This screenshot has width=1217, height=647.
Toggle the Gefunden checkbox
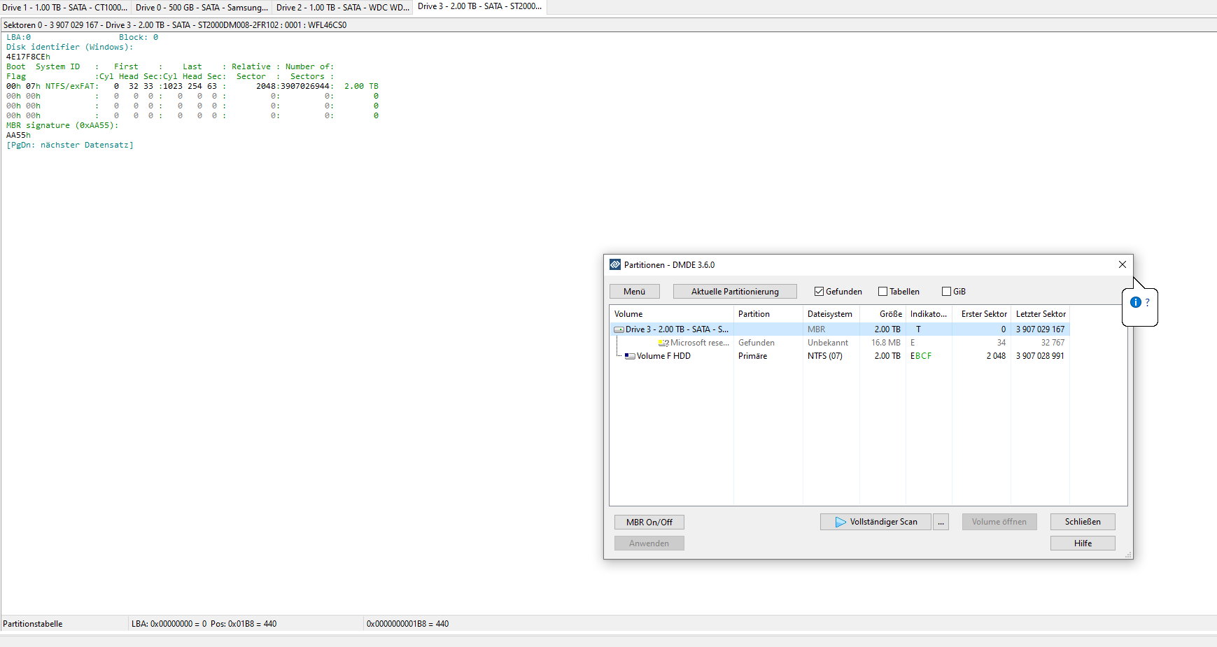[819, 292]
